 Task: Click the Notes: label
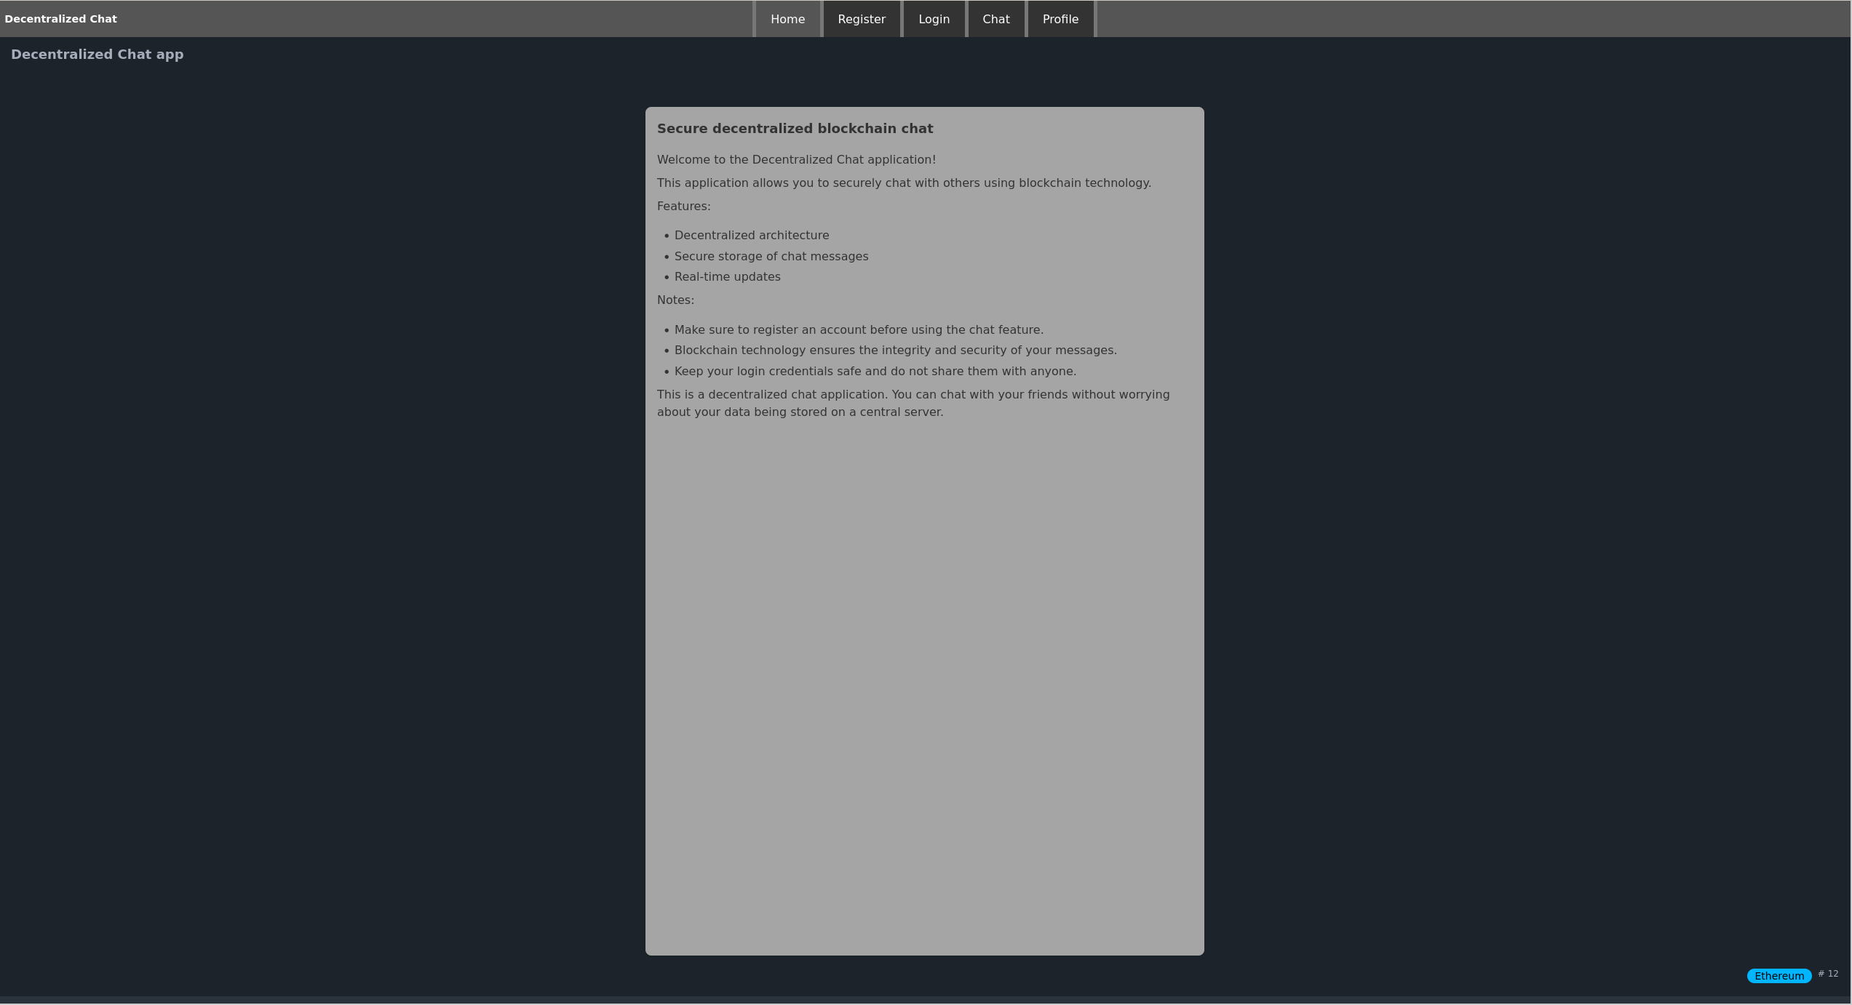point(675,300)
